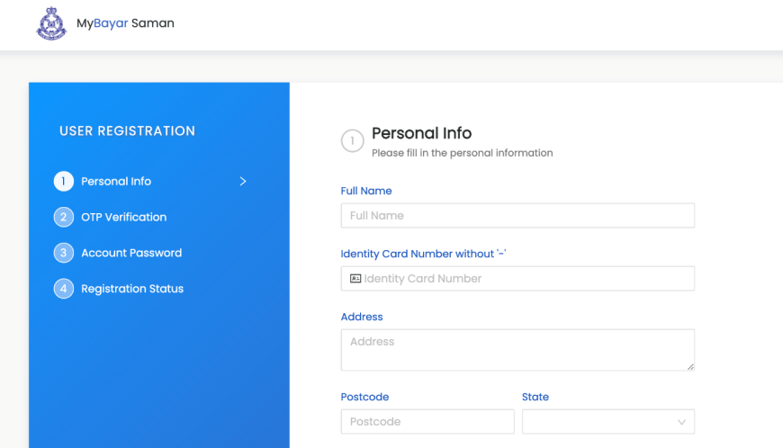This screenshot has width=783, height=448.
Task: Click the police crest logo icon
Action: pos(51,23)
